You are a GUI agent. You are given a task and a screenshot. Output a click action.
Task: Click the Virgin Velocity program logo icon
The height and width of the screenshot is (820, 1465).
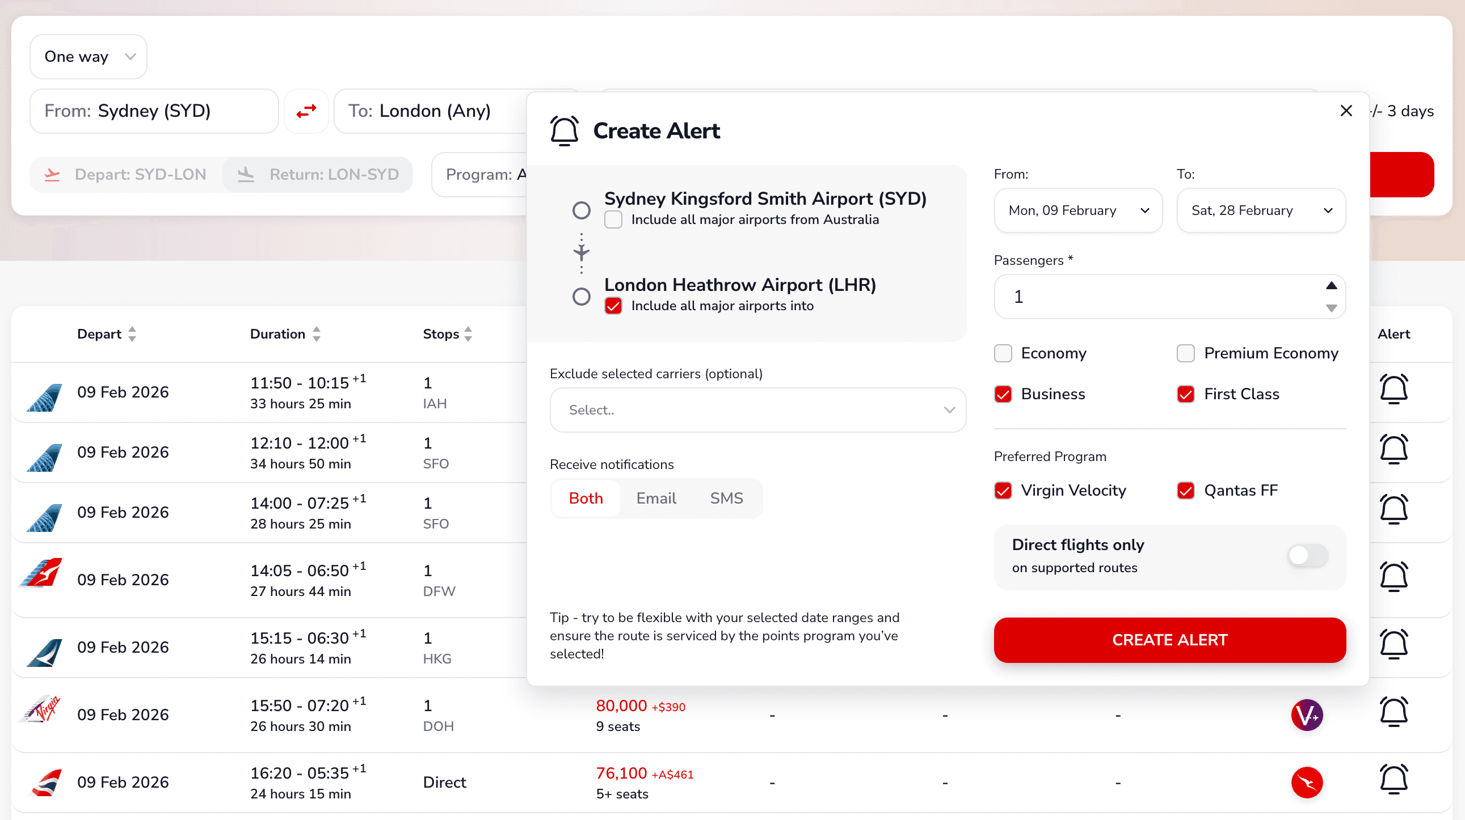[x=1306, y=715]
